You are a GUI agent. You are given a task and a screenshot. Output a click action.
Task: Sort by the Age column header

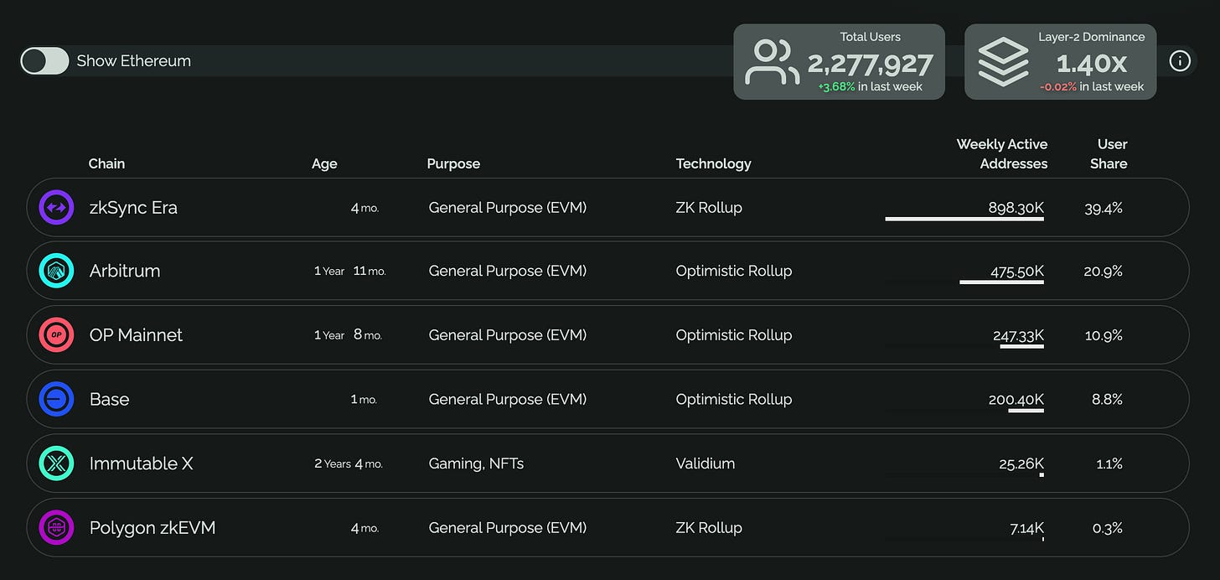tap(324, 164)
